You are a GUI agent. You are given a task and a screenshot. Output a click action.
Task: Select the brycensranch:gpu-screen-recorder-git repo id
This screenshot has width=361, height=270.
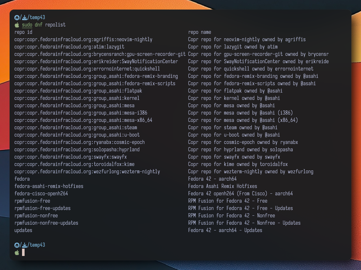(x=100, y=54)
